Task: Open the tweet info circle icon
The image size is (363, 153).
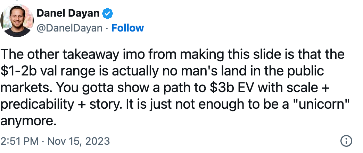Action: coord(346,141)
